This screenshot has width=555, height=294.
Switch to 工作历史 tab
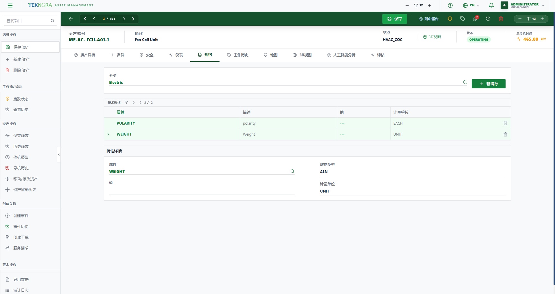[x=238, y=55]
